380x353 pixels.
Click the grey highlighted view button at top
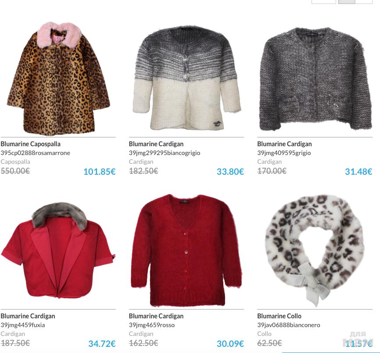tap(347, 2)
